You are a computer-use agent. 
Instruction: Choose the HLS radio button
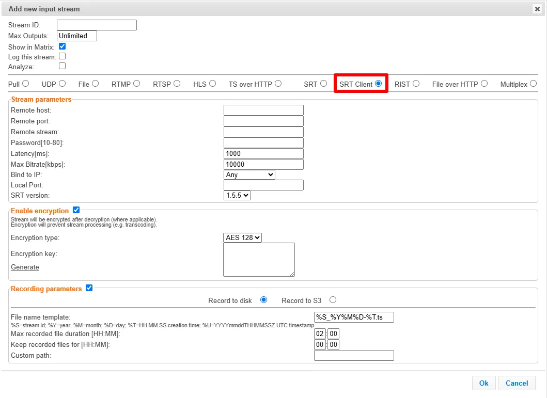coord(213,84)
